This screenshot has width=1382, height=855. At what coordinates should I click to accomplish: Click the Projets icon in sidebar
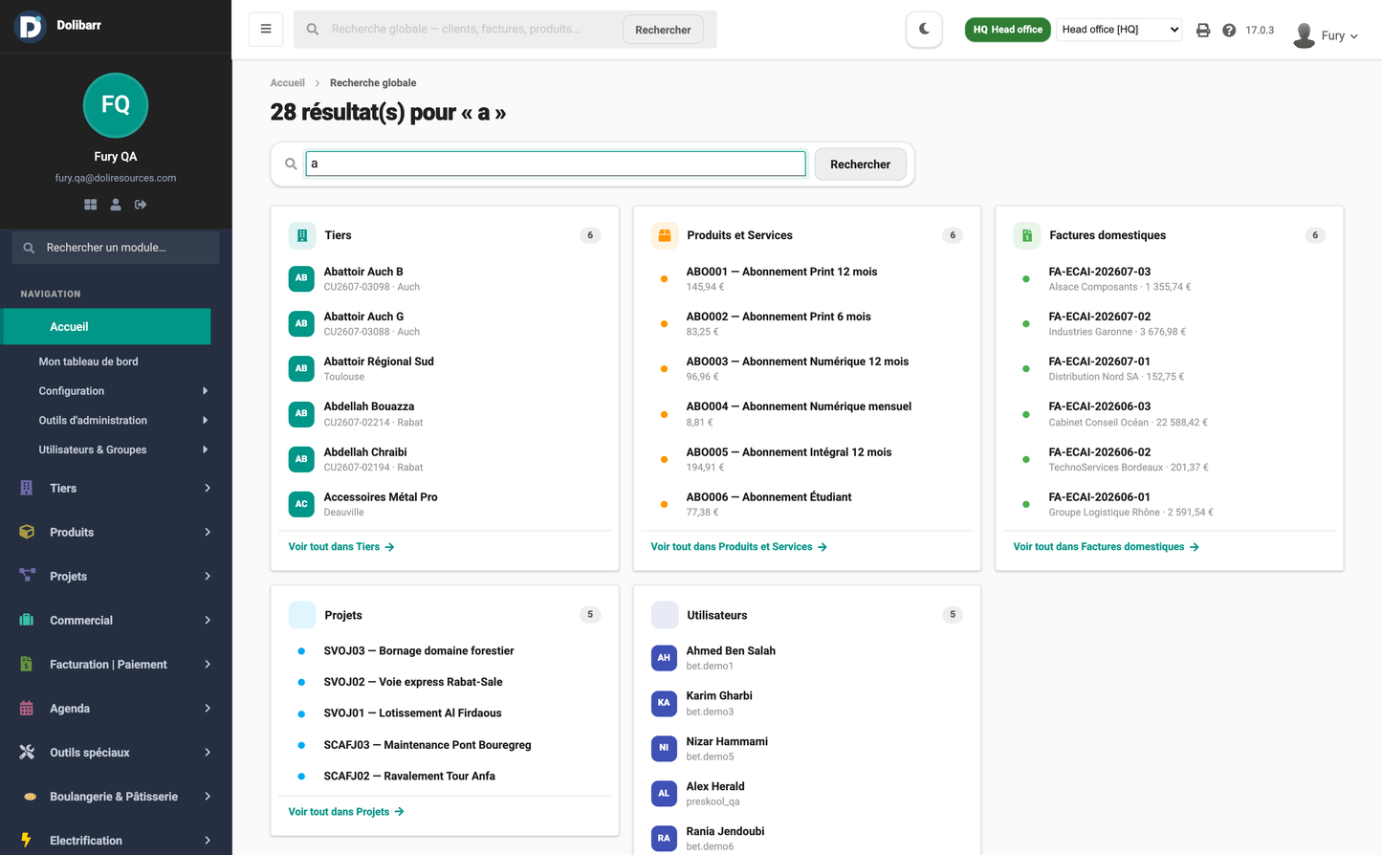tap(27, 576)
